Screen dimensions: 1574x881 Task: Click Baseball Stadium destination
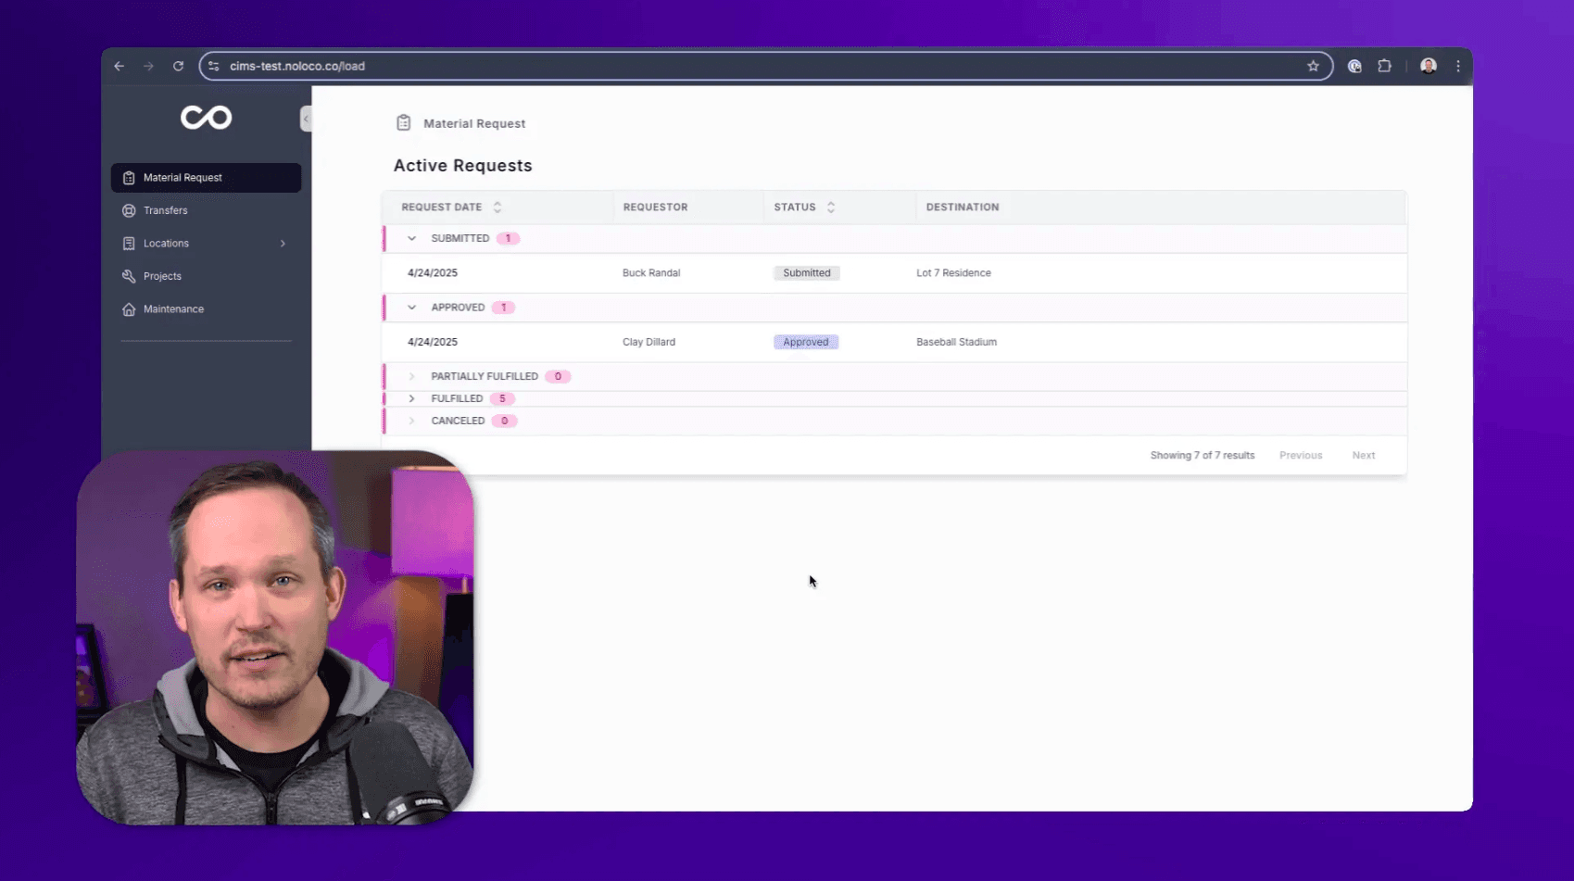956,342
